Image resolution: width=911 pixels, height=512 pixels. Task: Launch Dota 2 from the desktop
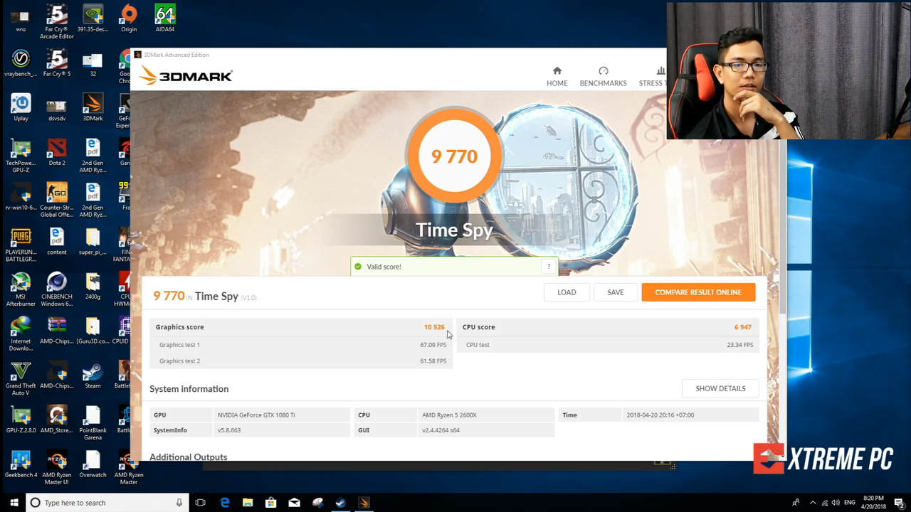(57, 152)
